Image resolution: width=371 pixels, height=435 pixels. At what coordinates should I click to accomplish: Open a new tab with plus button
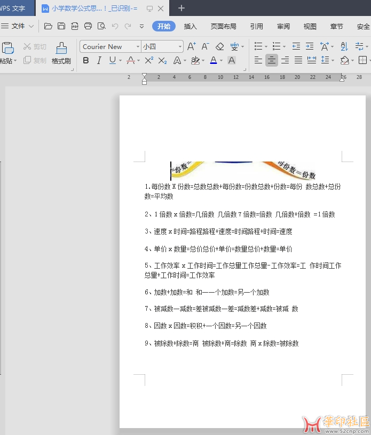pyautogui.click(x=181, y=8)
